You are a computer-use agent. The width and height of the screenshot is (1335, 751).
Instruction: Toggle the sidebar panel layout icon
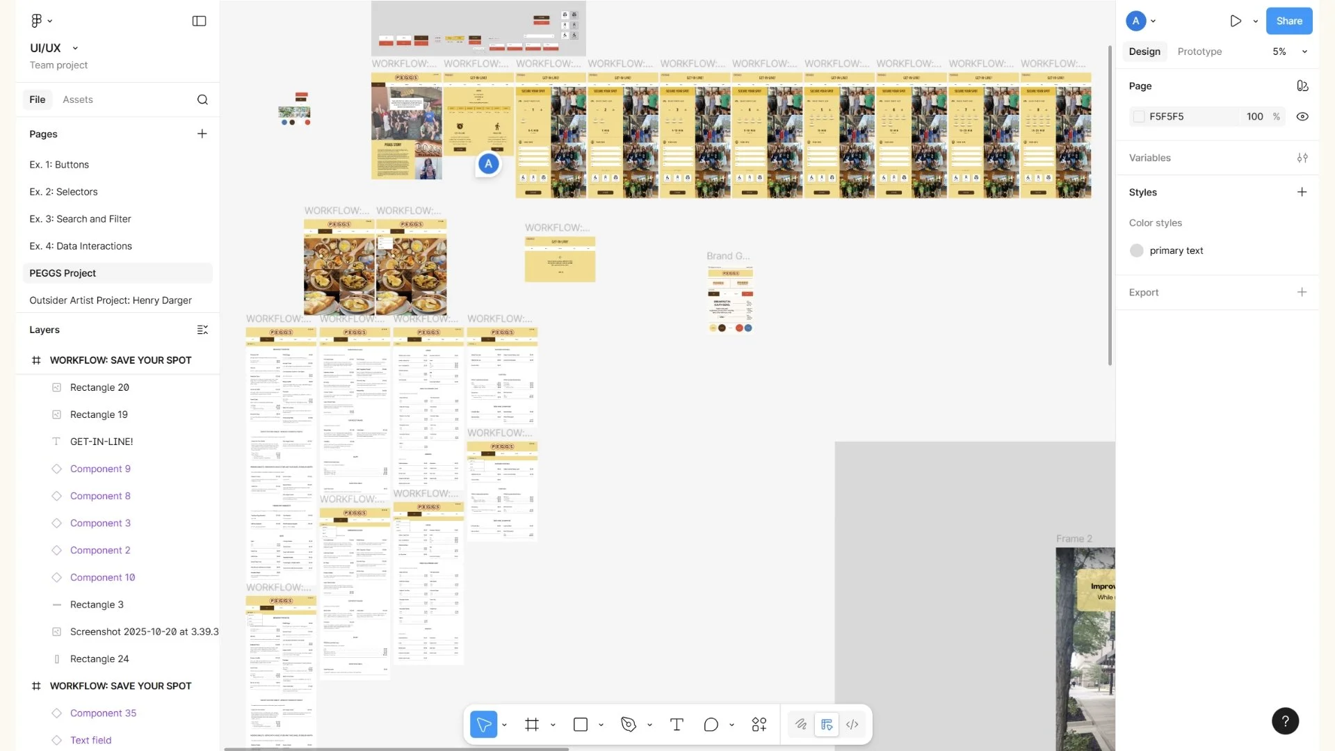(x=199, y=21)
